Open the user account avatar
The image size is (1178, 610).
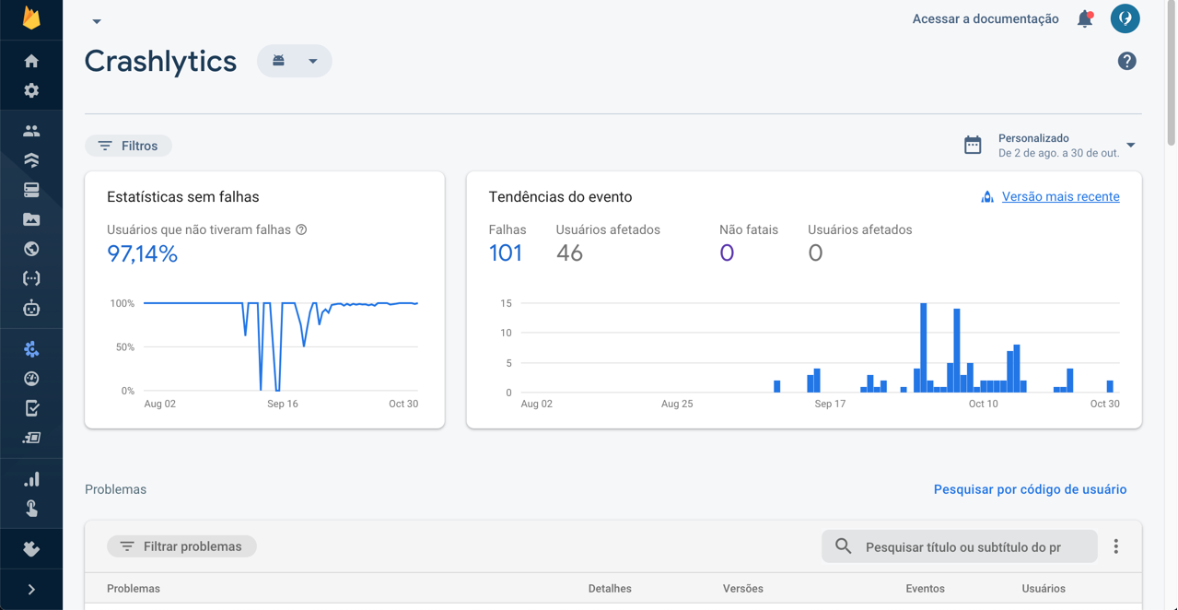point(1125,18)
